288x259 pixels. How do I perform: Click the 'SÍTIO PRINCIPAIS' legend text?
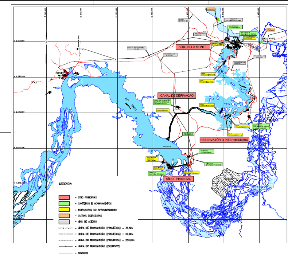87,198
